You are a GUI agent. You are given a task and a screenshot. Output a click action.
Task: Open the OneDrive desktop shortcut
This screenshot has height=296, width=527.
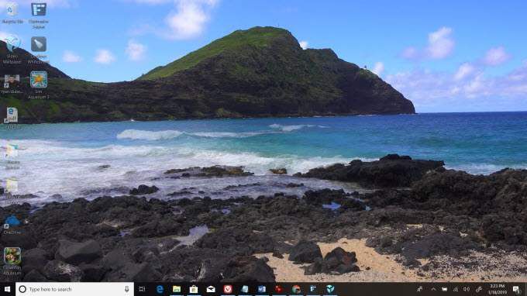click(x=12, y=225)
